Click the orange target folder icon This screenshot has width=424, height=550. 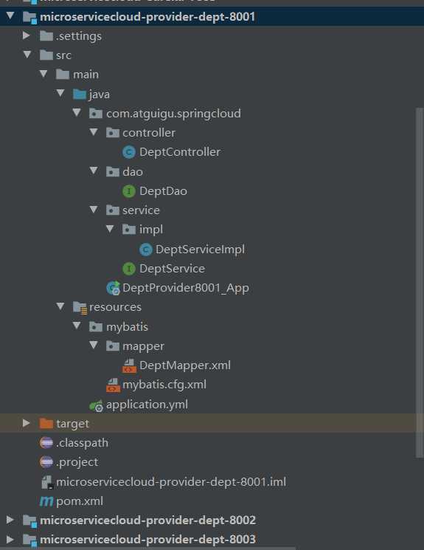46,423
